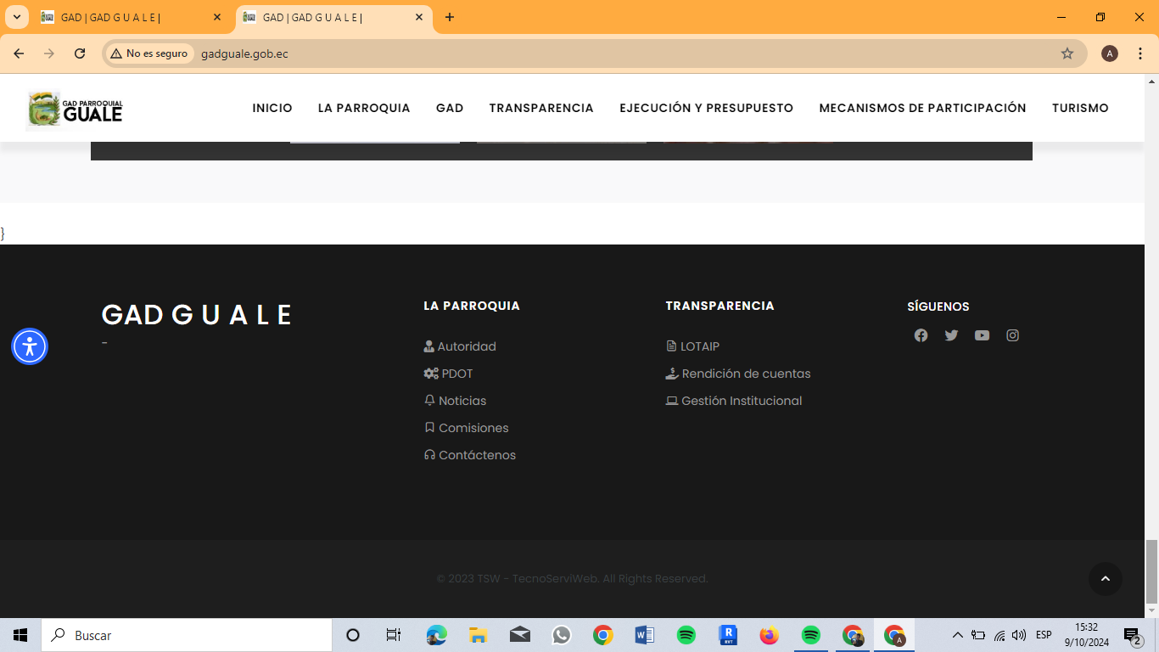Click the GAD Parroquial Guale logo

76,109
